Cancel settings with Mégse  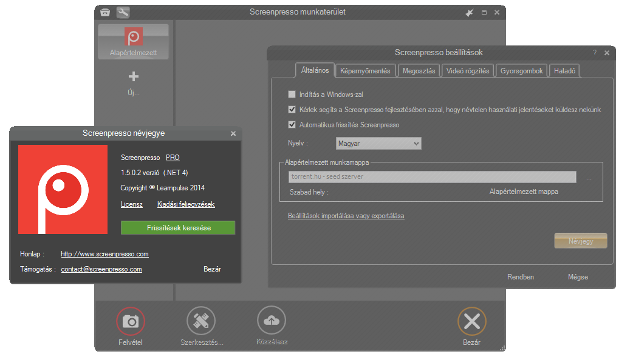[578, 277]
